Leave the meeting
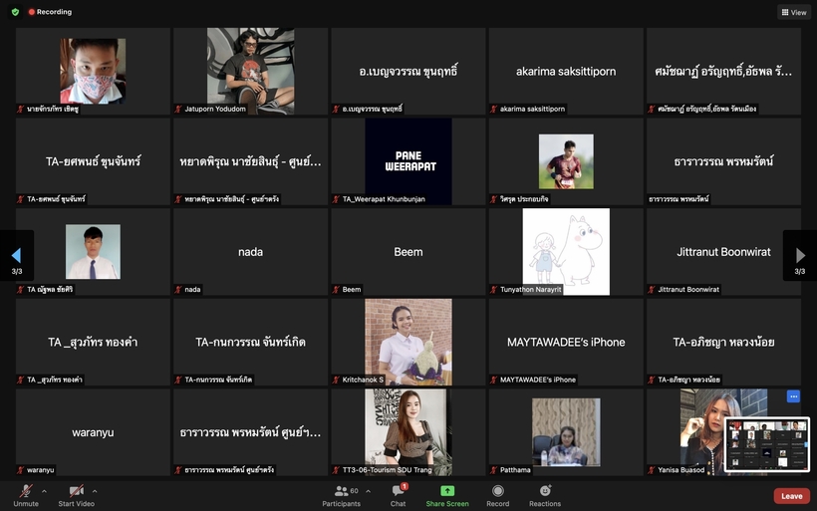817x511 pixels. (791, 495)
